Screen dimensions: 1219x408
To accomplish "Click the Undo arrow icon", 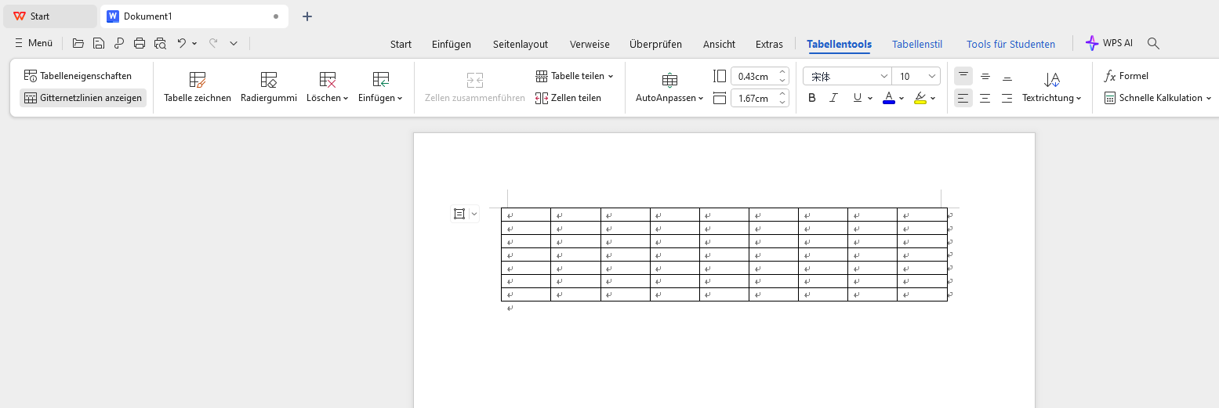I will (x=182, y=44).
